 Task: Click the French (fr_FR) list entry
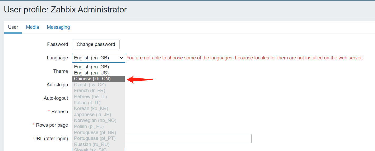click(89, 91)
